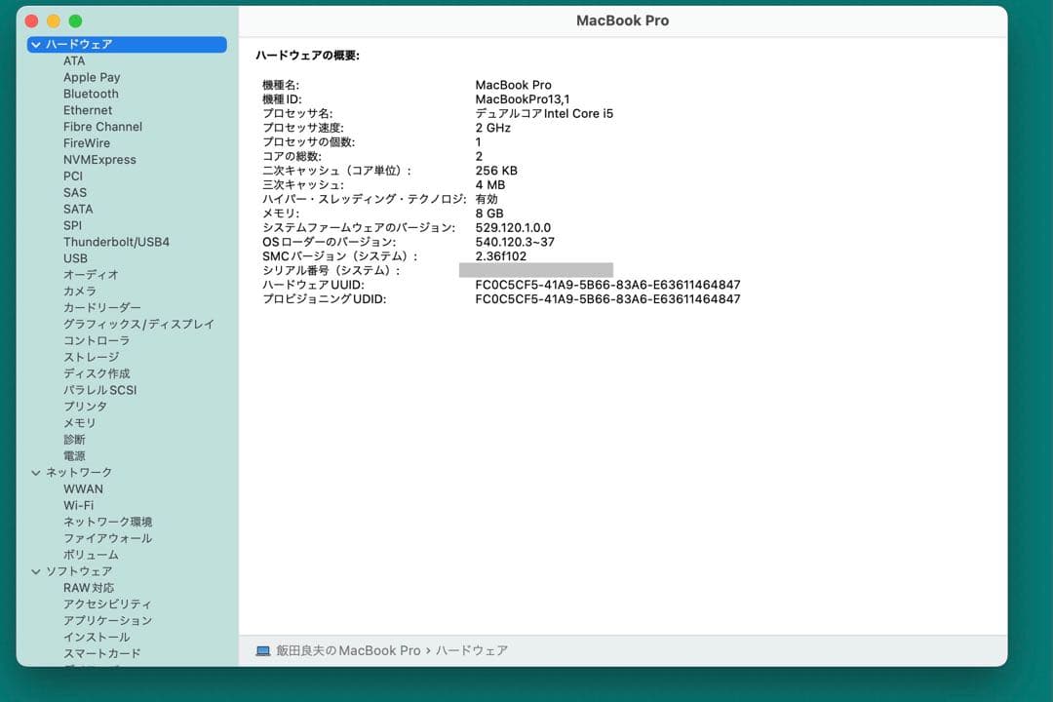Click the 有効 hyper-threading value
Screen dimensions: 1053x702
[487, 200]
